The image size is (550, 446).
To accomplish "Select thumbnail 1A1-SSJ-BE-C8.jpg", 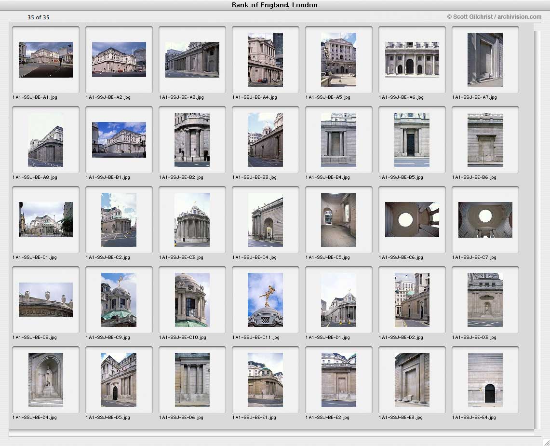I will click(x=46, y=300).
